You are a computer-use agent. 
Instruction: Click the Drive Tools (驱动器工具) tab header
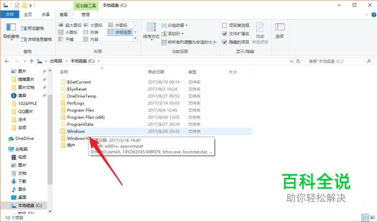click(x=86, y=5)
